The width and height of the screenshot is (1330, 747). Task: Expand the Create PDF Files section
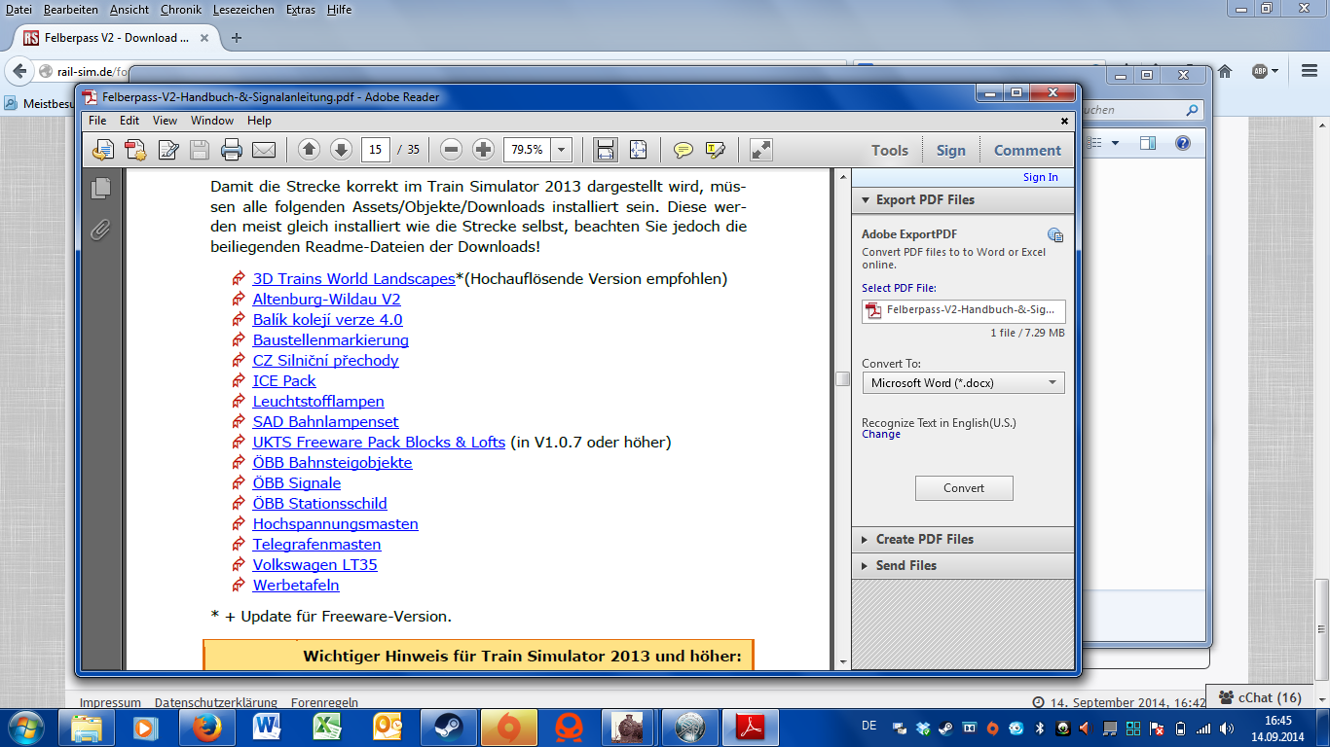(924, 539)
